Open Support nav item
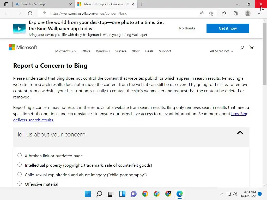 [x=165, y=51]
